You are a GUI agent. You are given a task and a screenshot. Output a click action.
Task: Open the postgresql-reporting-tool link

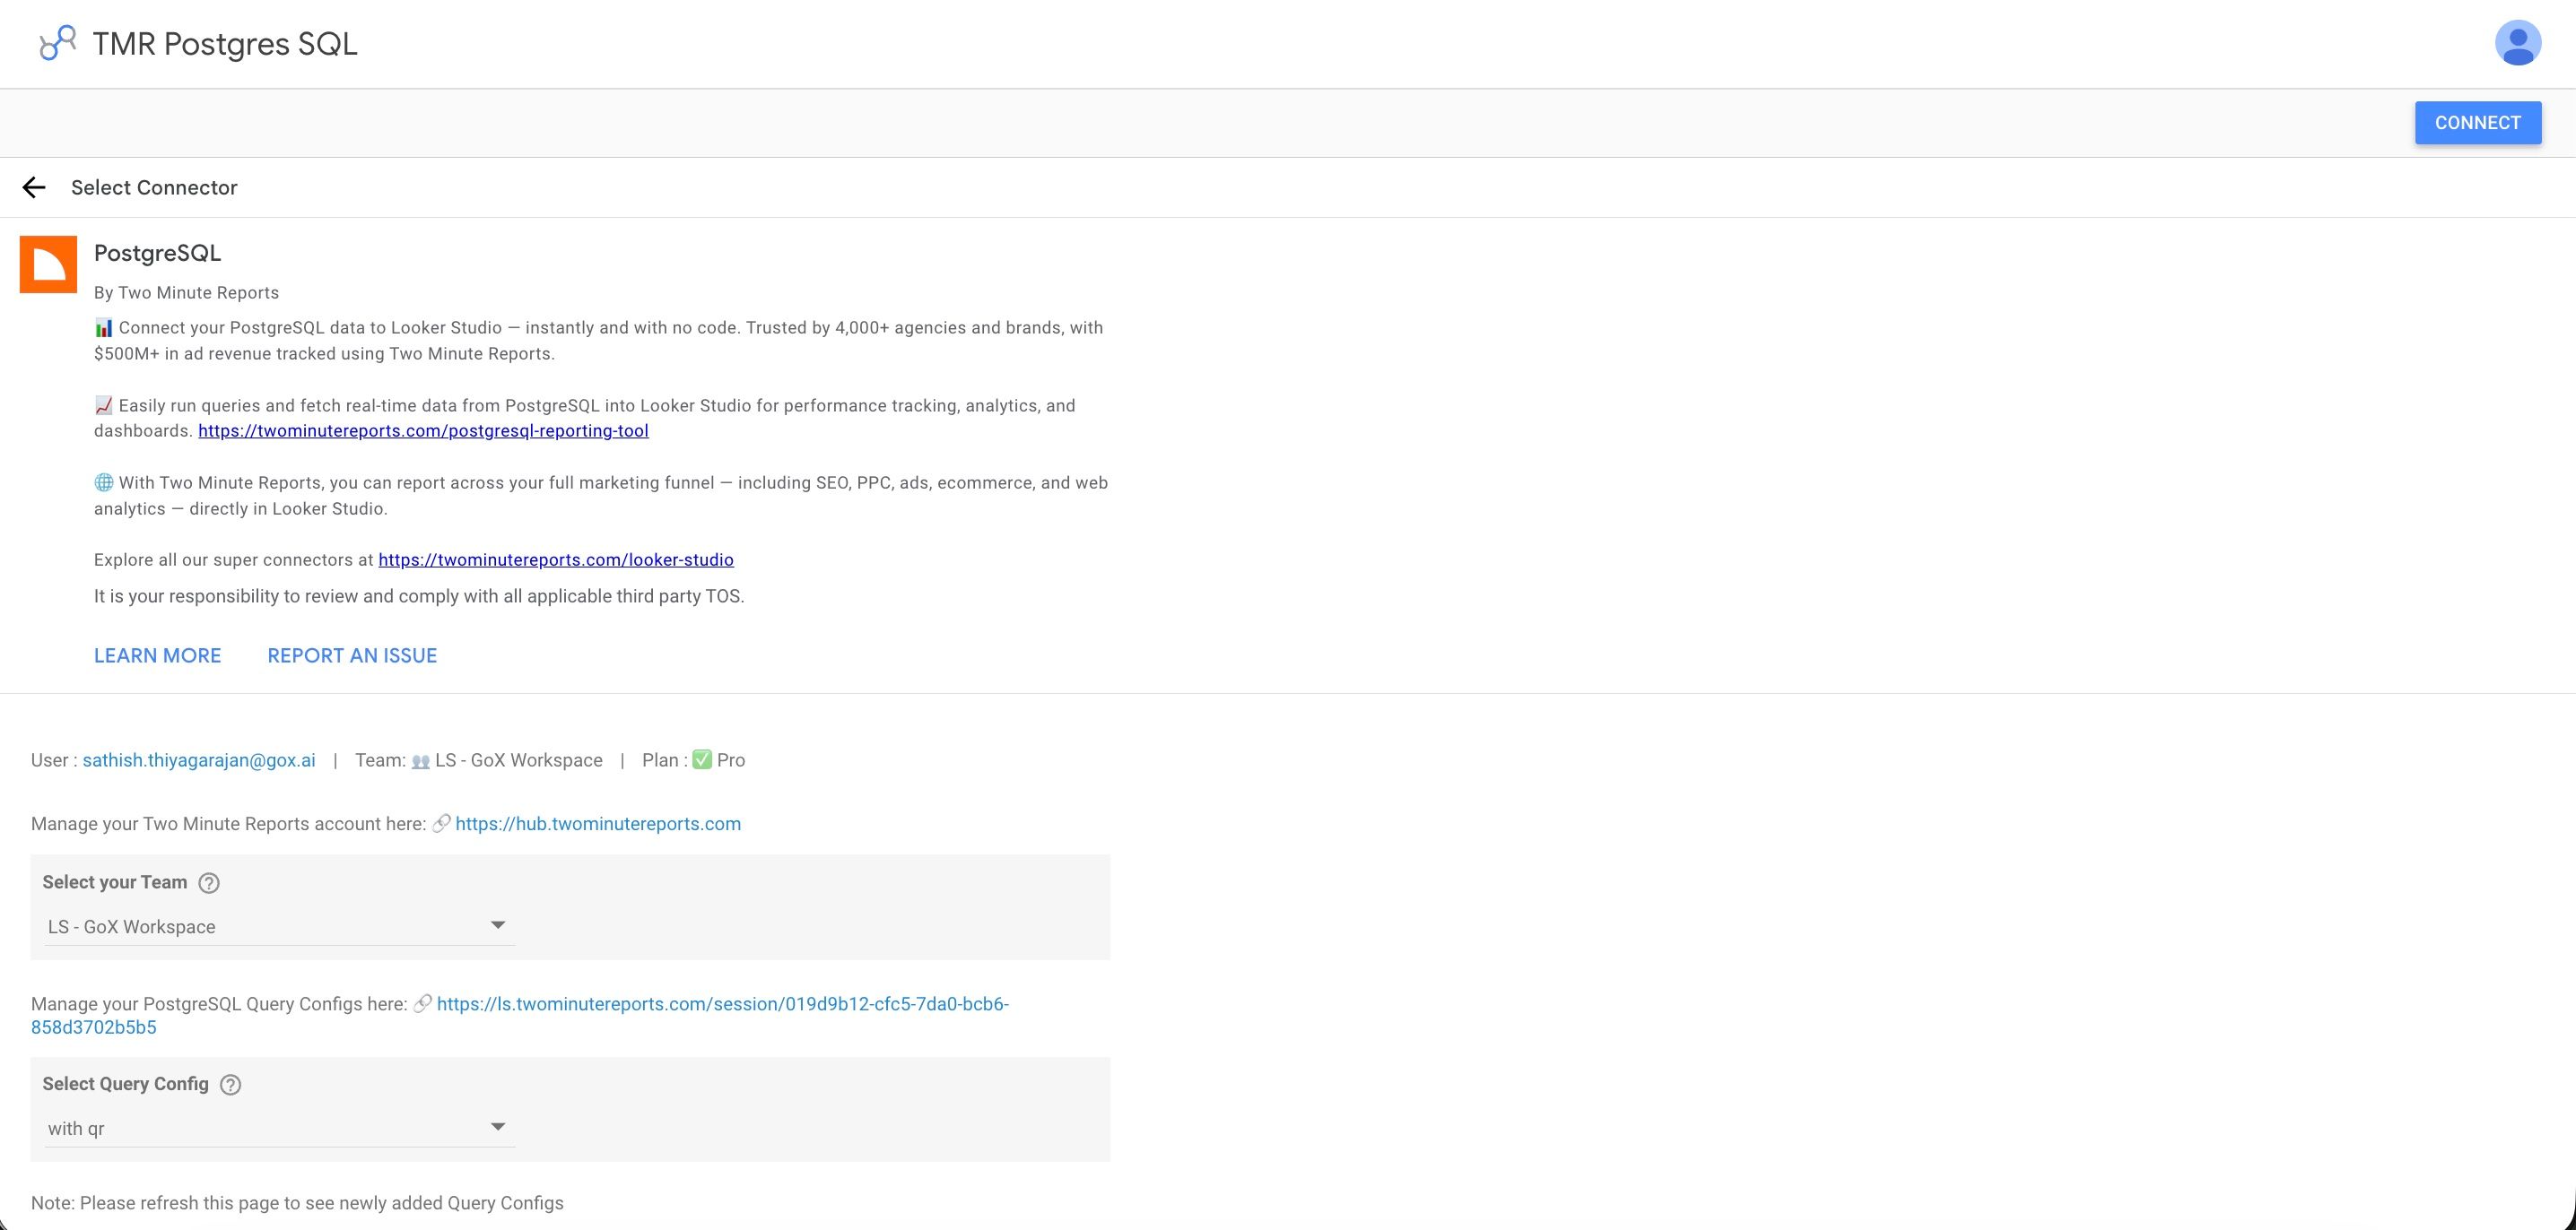(x=423, y=429)
